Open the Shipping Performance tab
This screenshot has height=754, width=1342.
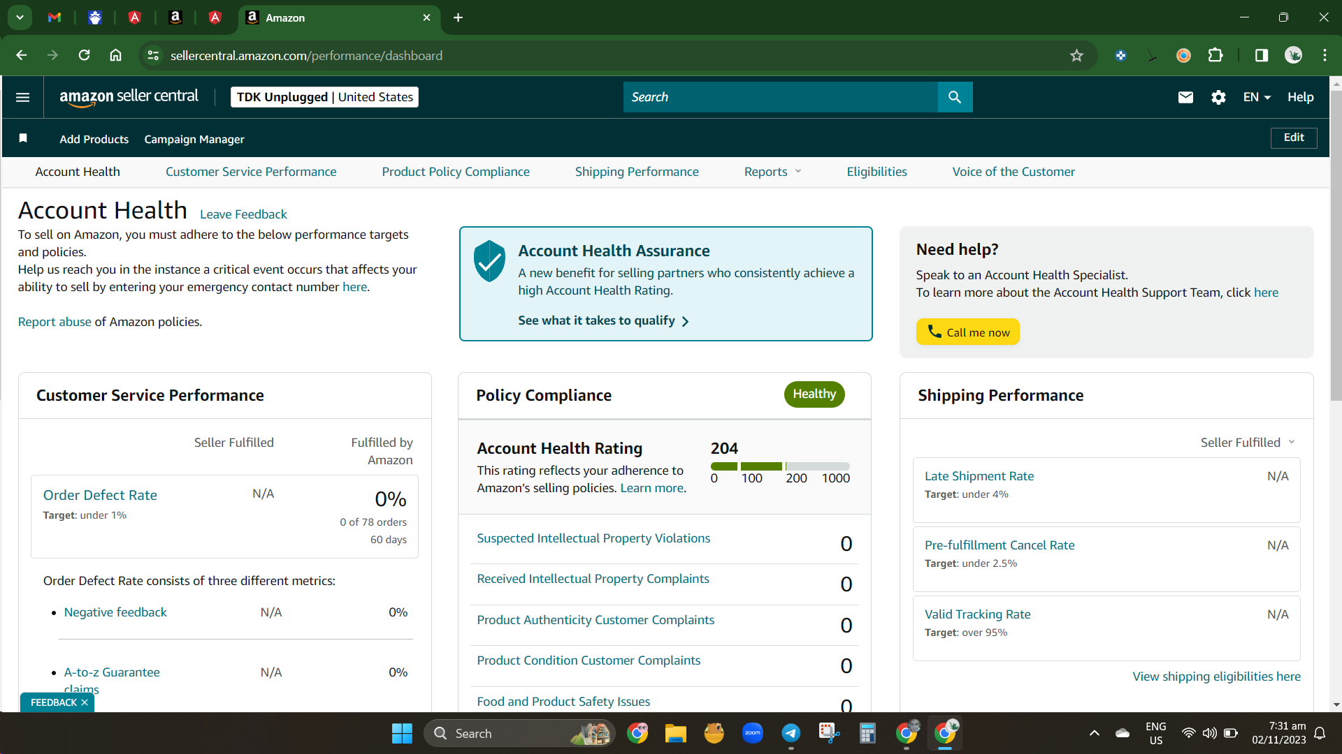coord(637,172)
